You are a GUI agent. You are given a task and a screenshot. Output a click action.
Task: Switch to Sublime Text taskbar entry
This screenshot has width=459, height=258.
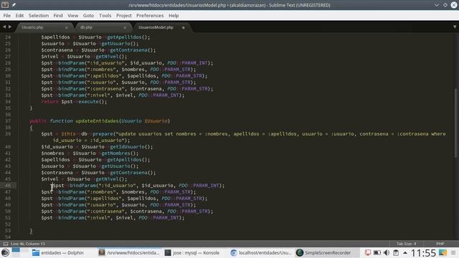pos(129,253)
